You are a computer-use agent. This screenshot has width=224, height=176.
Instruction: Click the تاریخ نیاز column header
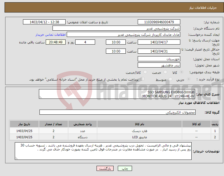click(x=24, y=124)
